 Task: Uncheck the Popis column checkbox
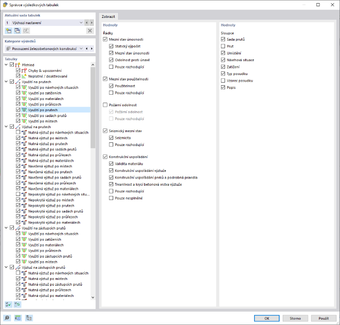223,87
